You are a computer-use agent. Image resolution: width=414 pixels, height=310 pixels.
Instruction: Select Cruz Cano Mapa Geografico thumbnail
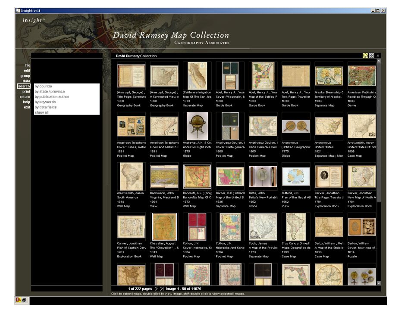(x=296, y=227)
